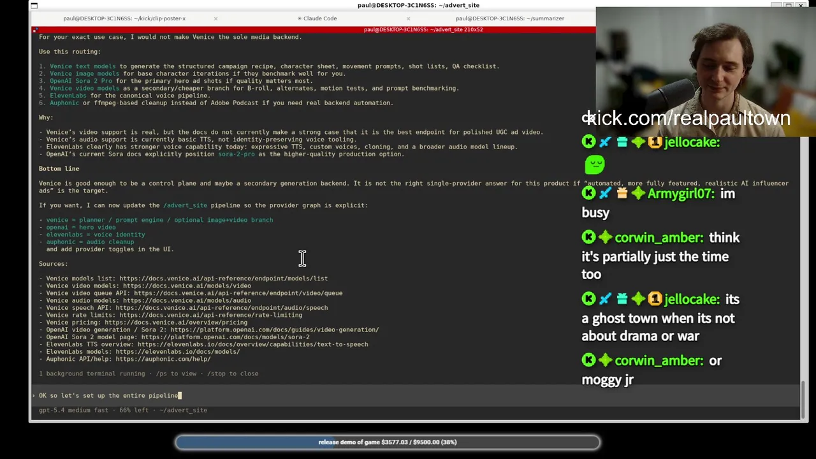Image resolution: width=816 pixels, height=459 pixels.
Task: Open the ElevenLabs TTS overview URL
Action: click(252, 344)
